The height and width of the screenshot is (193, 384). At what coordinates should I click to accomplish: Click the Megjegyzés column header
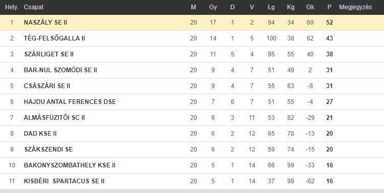(x=355, y=7)
